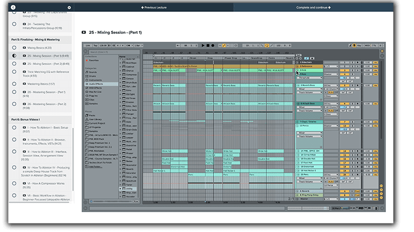Mark 25 - Mixing Session Part 2 circle

click(x=14, y=64)
